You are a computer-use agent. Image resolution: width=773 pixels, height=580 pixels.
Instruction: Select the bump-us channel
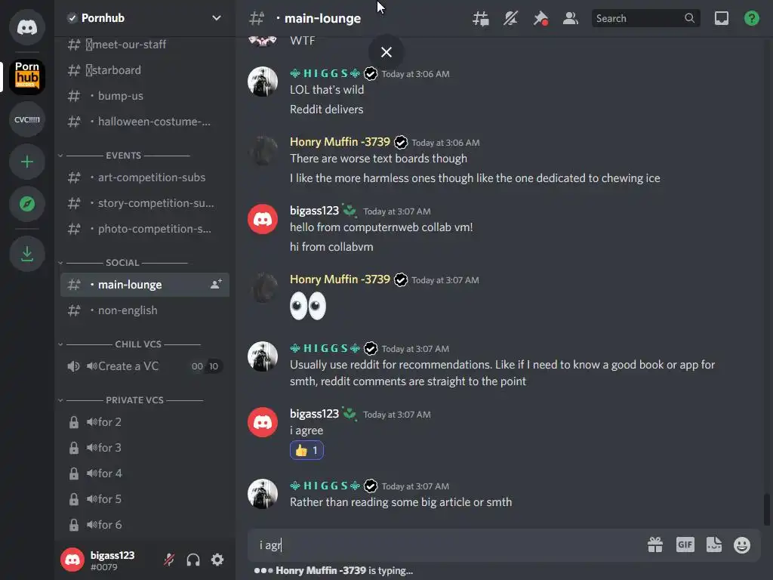[144, 96]
